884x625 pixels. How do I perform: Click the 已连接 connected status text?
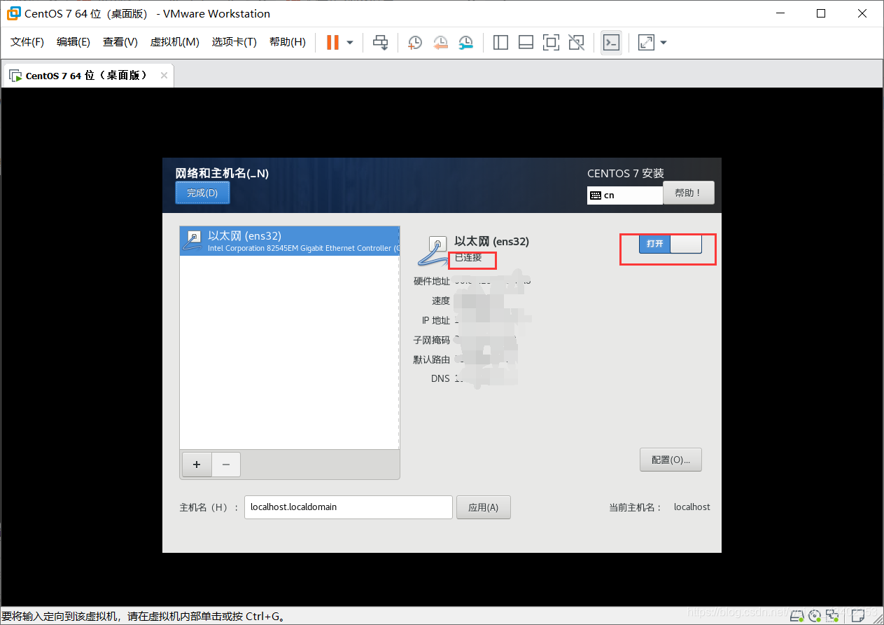click(468, 257)
